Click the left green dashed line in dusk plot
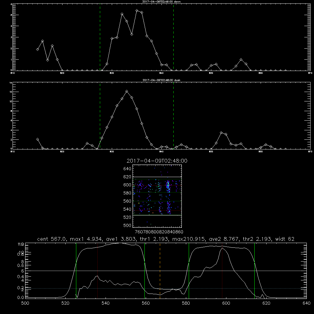Screen dimensions: 314x314 click(100, 116)
